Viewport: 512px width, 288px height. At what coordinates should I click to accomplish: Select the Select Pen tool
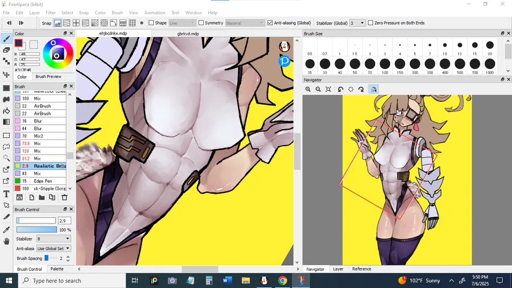[6, 170]
